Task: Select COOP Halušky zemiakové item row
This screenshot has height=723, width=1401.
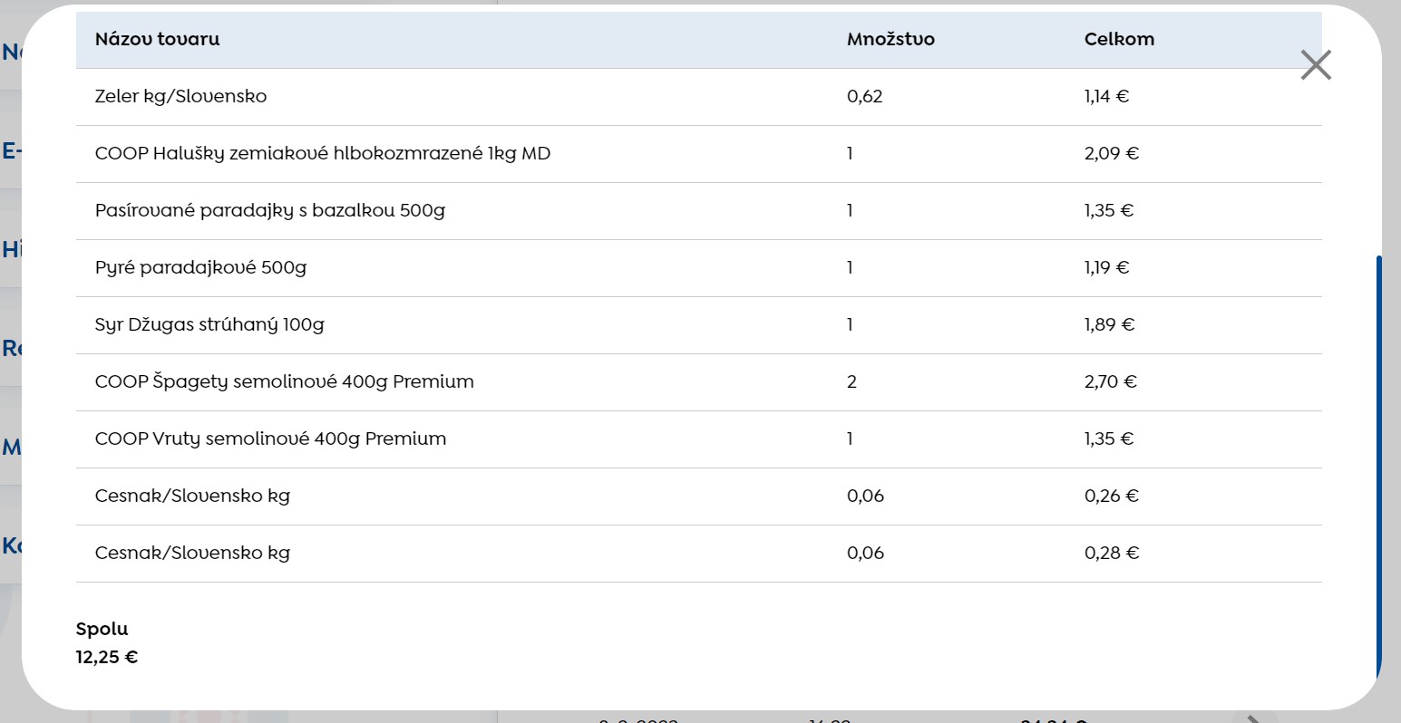Action: pyautogui.click(x=699, y=154)
